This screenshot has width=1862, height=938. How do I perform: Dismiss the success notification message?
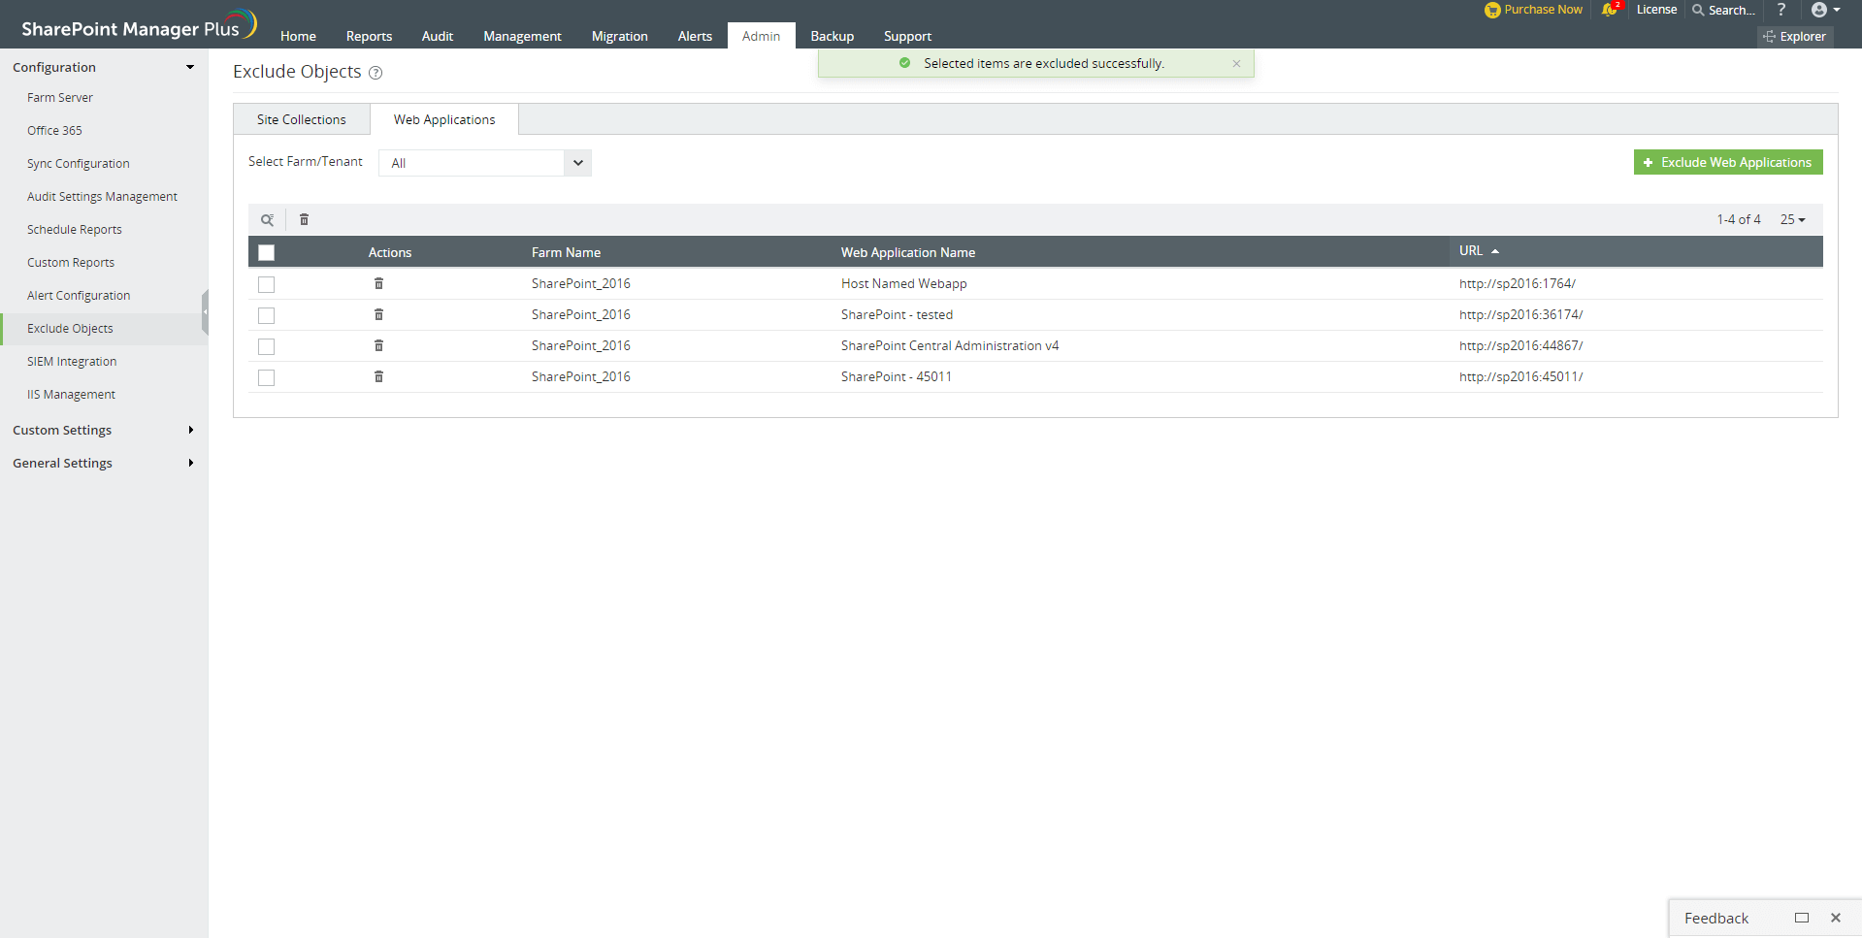[1236, 64]
